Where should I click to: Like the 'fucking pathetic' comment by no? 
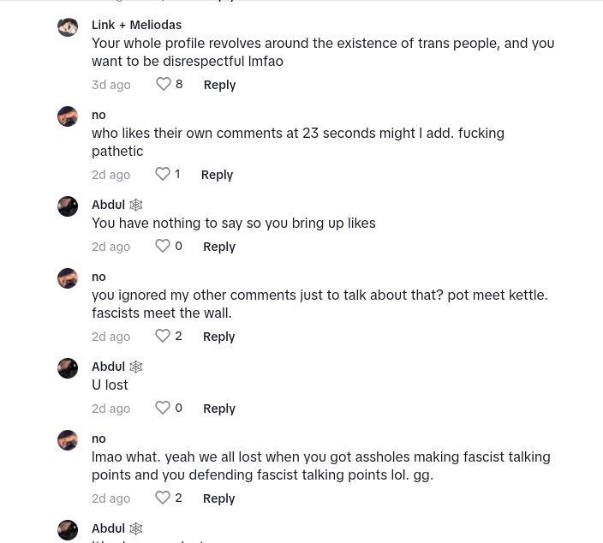coord(163,174)
